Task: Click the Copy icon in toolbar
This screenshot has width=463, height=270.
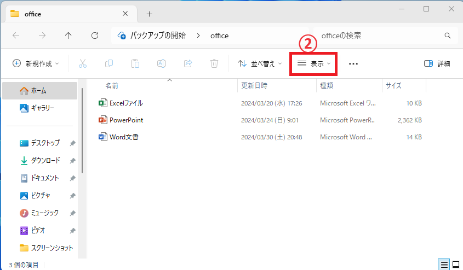Action: pyautogui.click(x=109, y=63)
